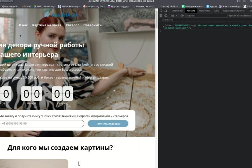The image size is (252, 168).
Task: Click the undefined console output line
Action: pos(167,20)
